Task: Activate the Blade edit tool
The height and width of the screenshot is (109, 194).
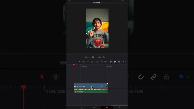Action: 92,62
